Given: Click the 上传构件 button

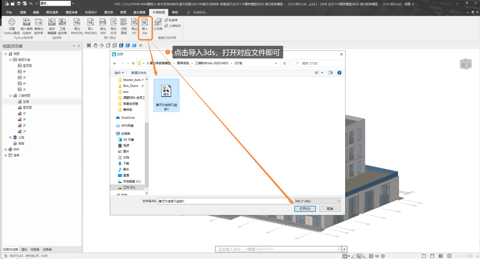Looking at the screenshot, I should point(172,26).
